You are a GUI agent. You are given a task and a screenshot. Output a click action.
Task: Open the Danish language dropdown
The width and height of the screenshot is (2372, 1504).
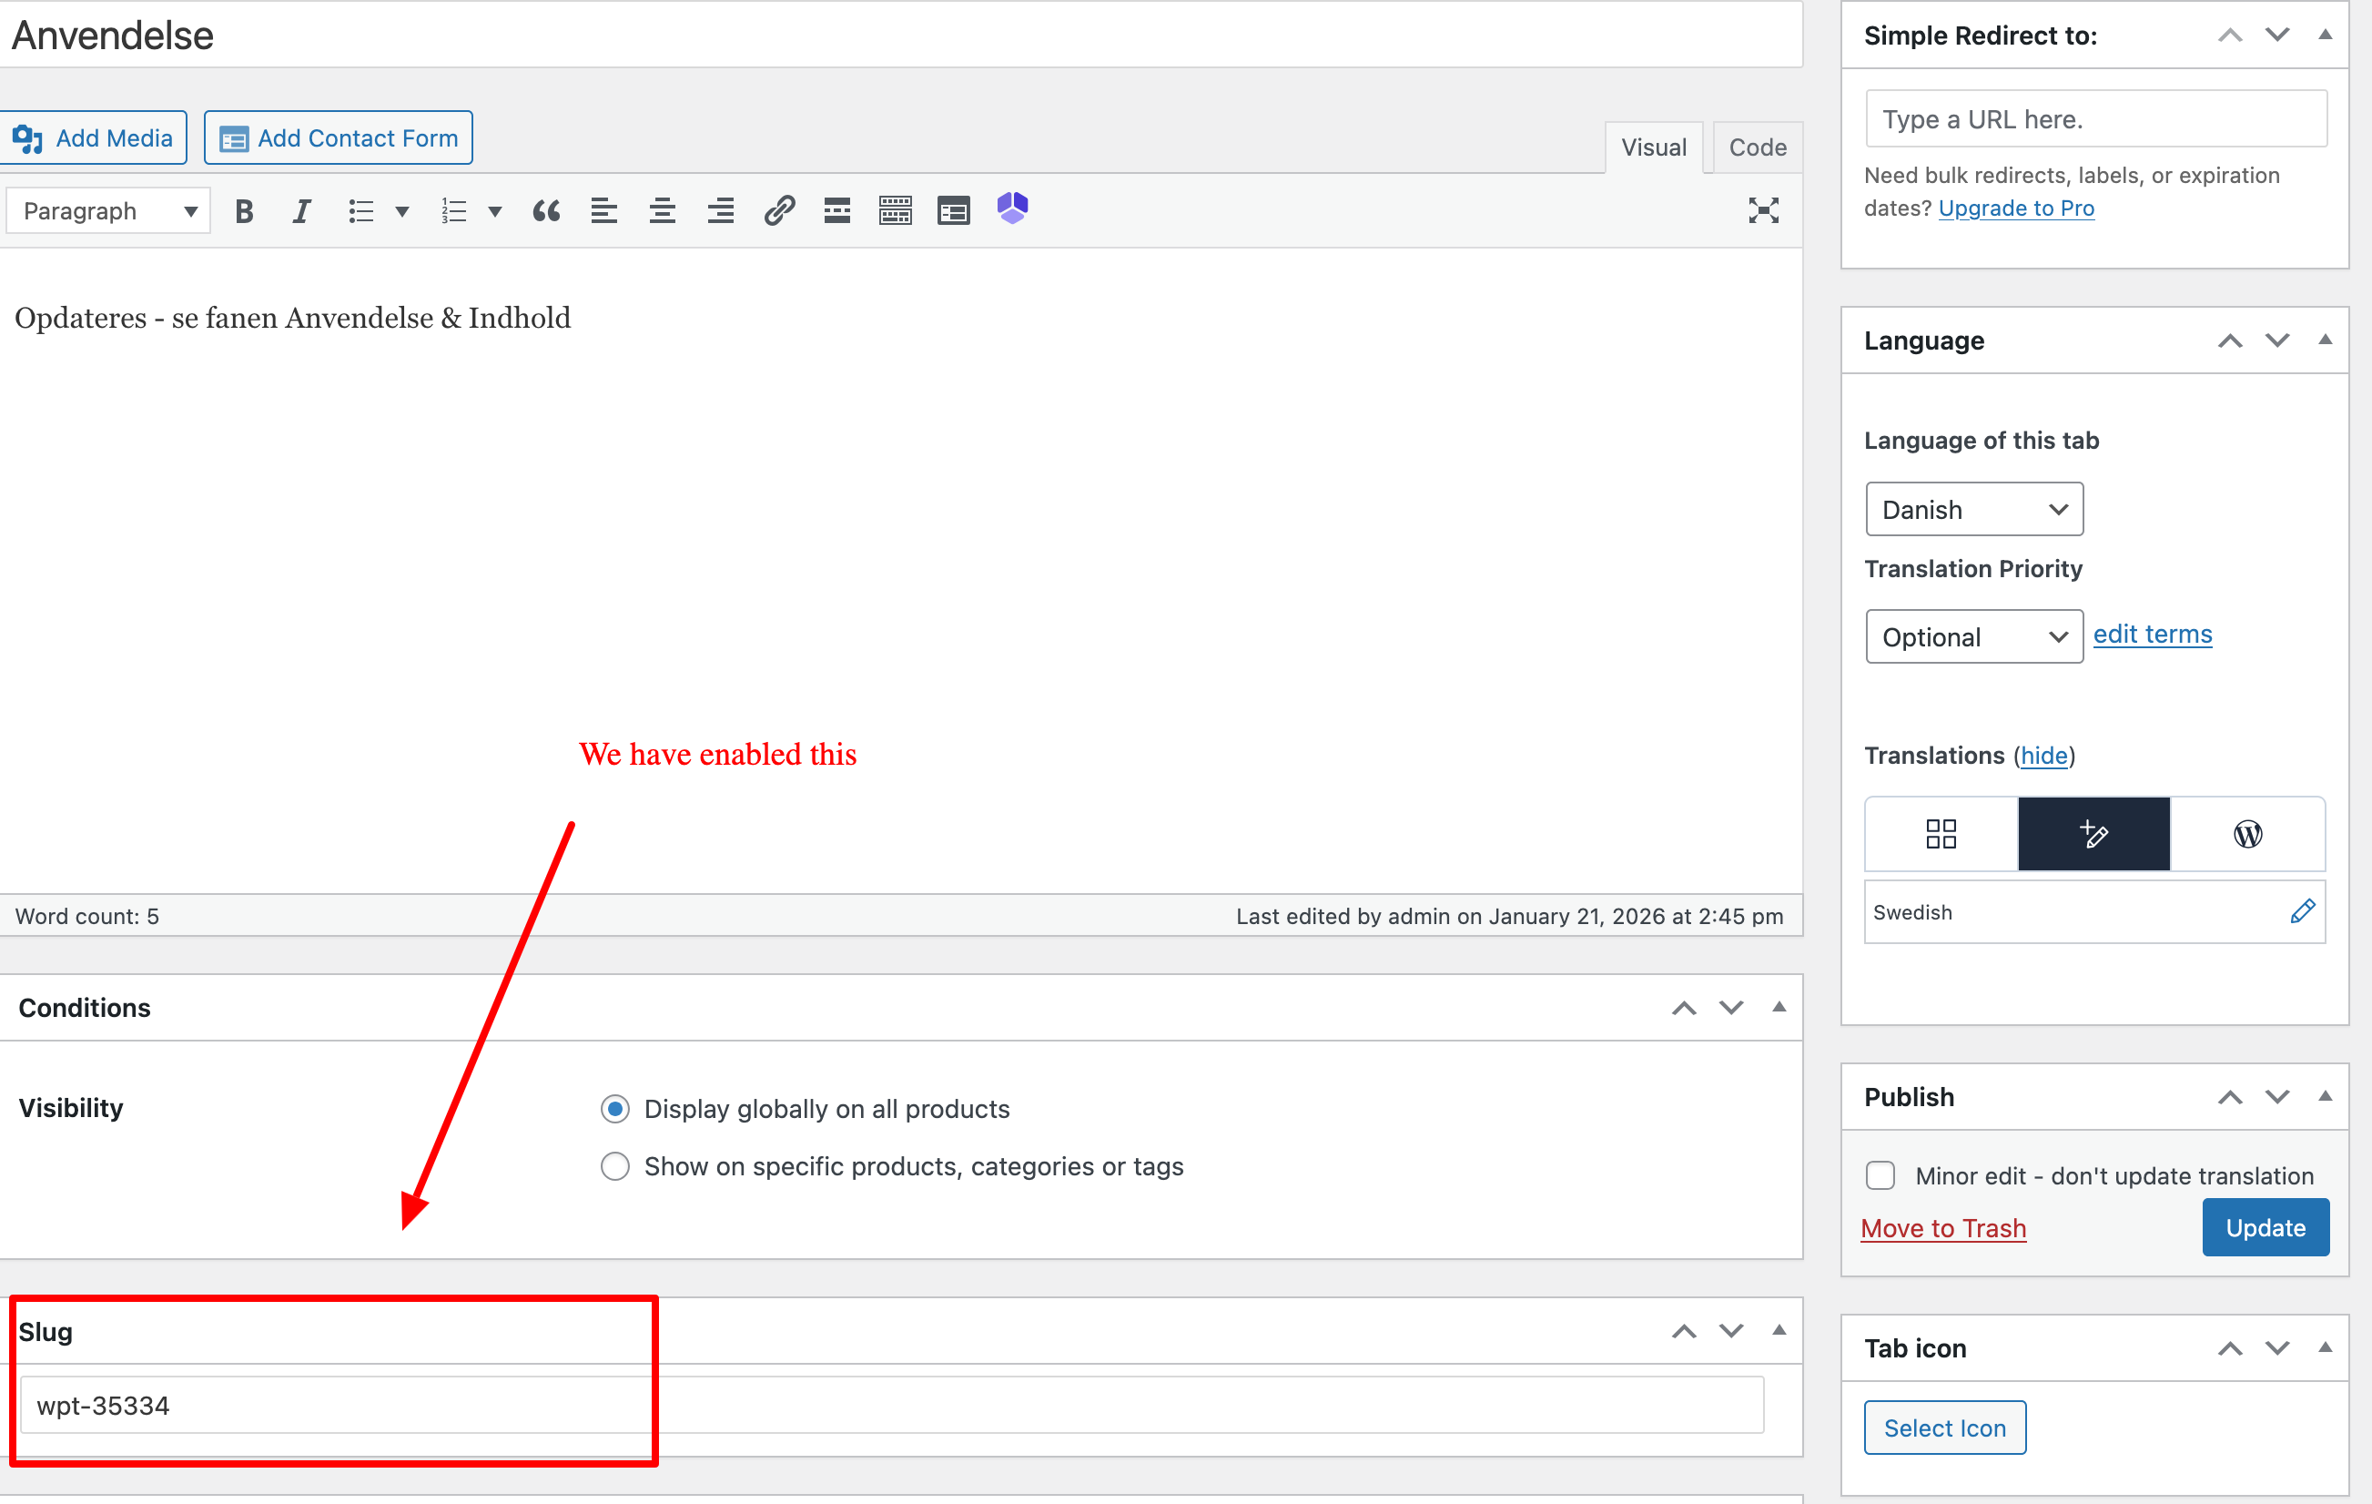coord(1973,510)
